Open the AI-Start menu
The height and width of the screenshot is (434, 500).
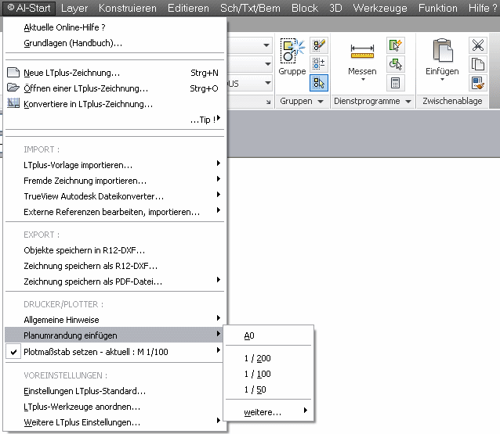29,8
